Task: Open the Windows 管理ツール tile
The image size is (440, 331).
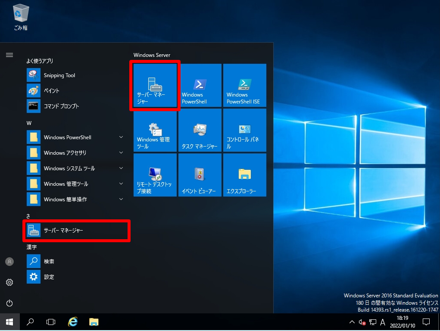Action: 155,130
